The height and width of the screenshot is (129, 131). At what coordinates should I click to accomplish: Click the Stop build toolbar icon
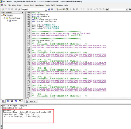[12, 9]
